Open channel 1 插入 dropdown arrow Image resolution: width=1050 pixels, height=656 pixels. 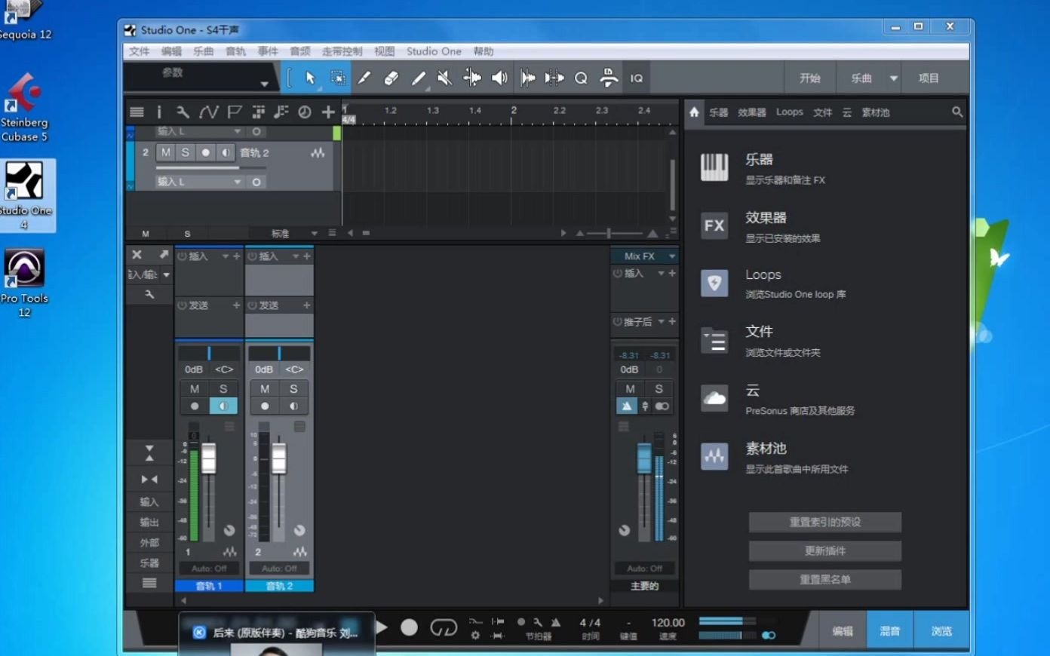(x=225, y=256)
